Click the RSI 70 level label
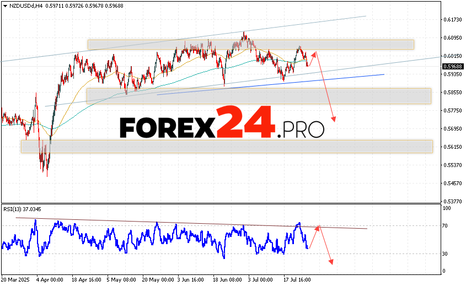This screenshot has width=466, height=286. (446, 226)
